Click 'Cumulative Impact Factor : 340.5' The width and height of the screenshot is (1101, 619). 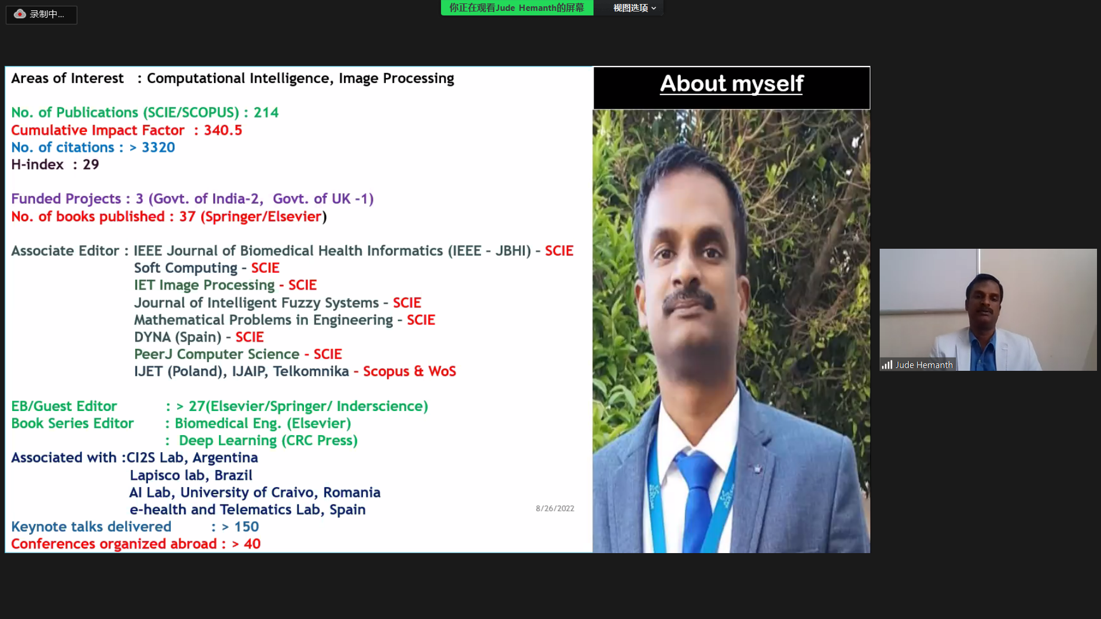[x=126, y=130]
